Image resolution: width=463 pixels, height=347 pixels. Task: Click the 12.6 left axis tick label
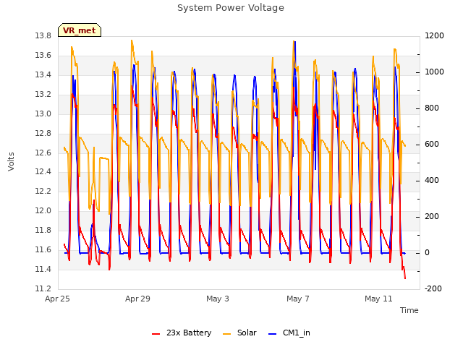click(x=43, y=153)
